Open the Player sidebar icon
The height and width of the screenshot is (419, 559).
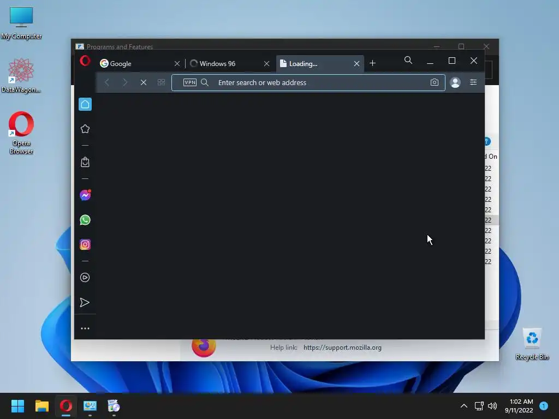tap(85, 278)
